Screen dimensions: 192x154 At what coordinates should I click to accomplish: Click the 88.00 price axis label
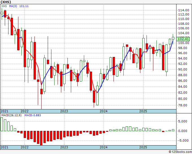[183, 75]
